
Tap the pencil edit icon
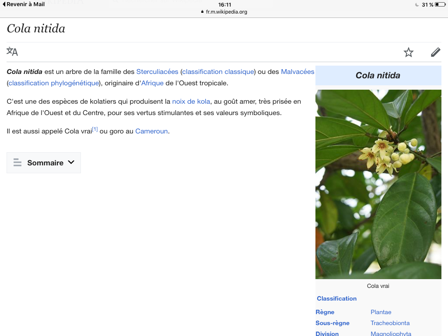pos(435,52)
